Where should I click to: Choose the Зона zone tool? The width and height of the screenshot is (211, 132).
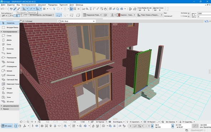click(x=10, y=97)
